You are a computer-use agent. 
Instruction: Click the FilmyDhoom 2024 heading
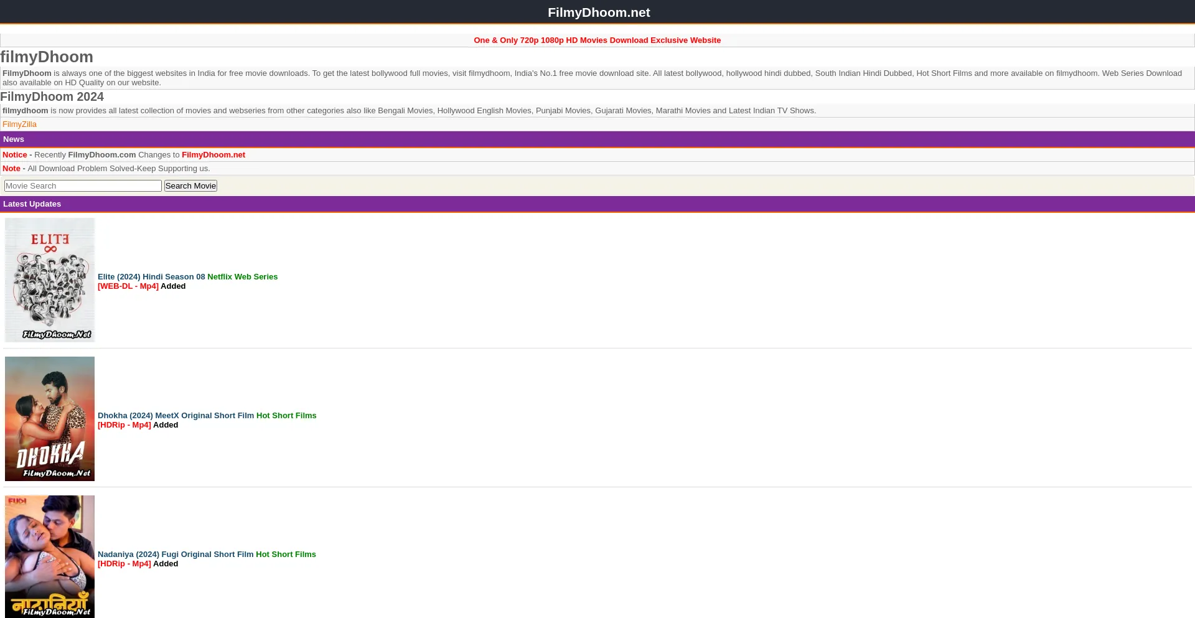[52, 97]
